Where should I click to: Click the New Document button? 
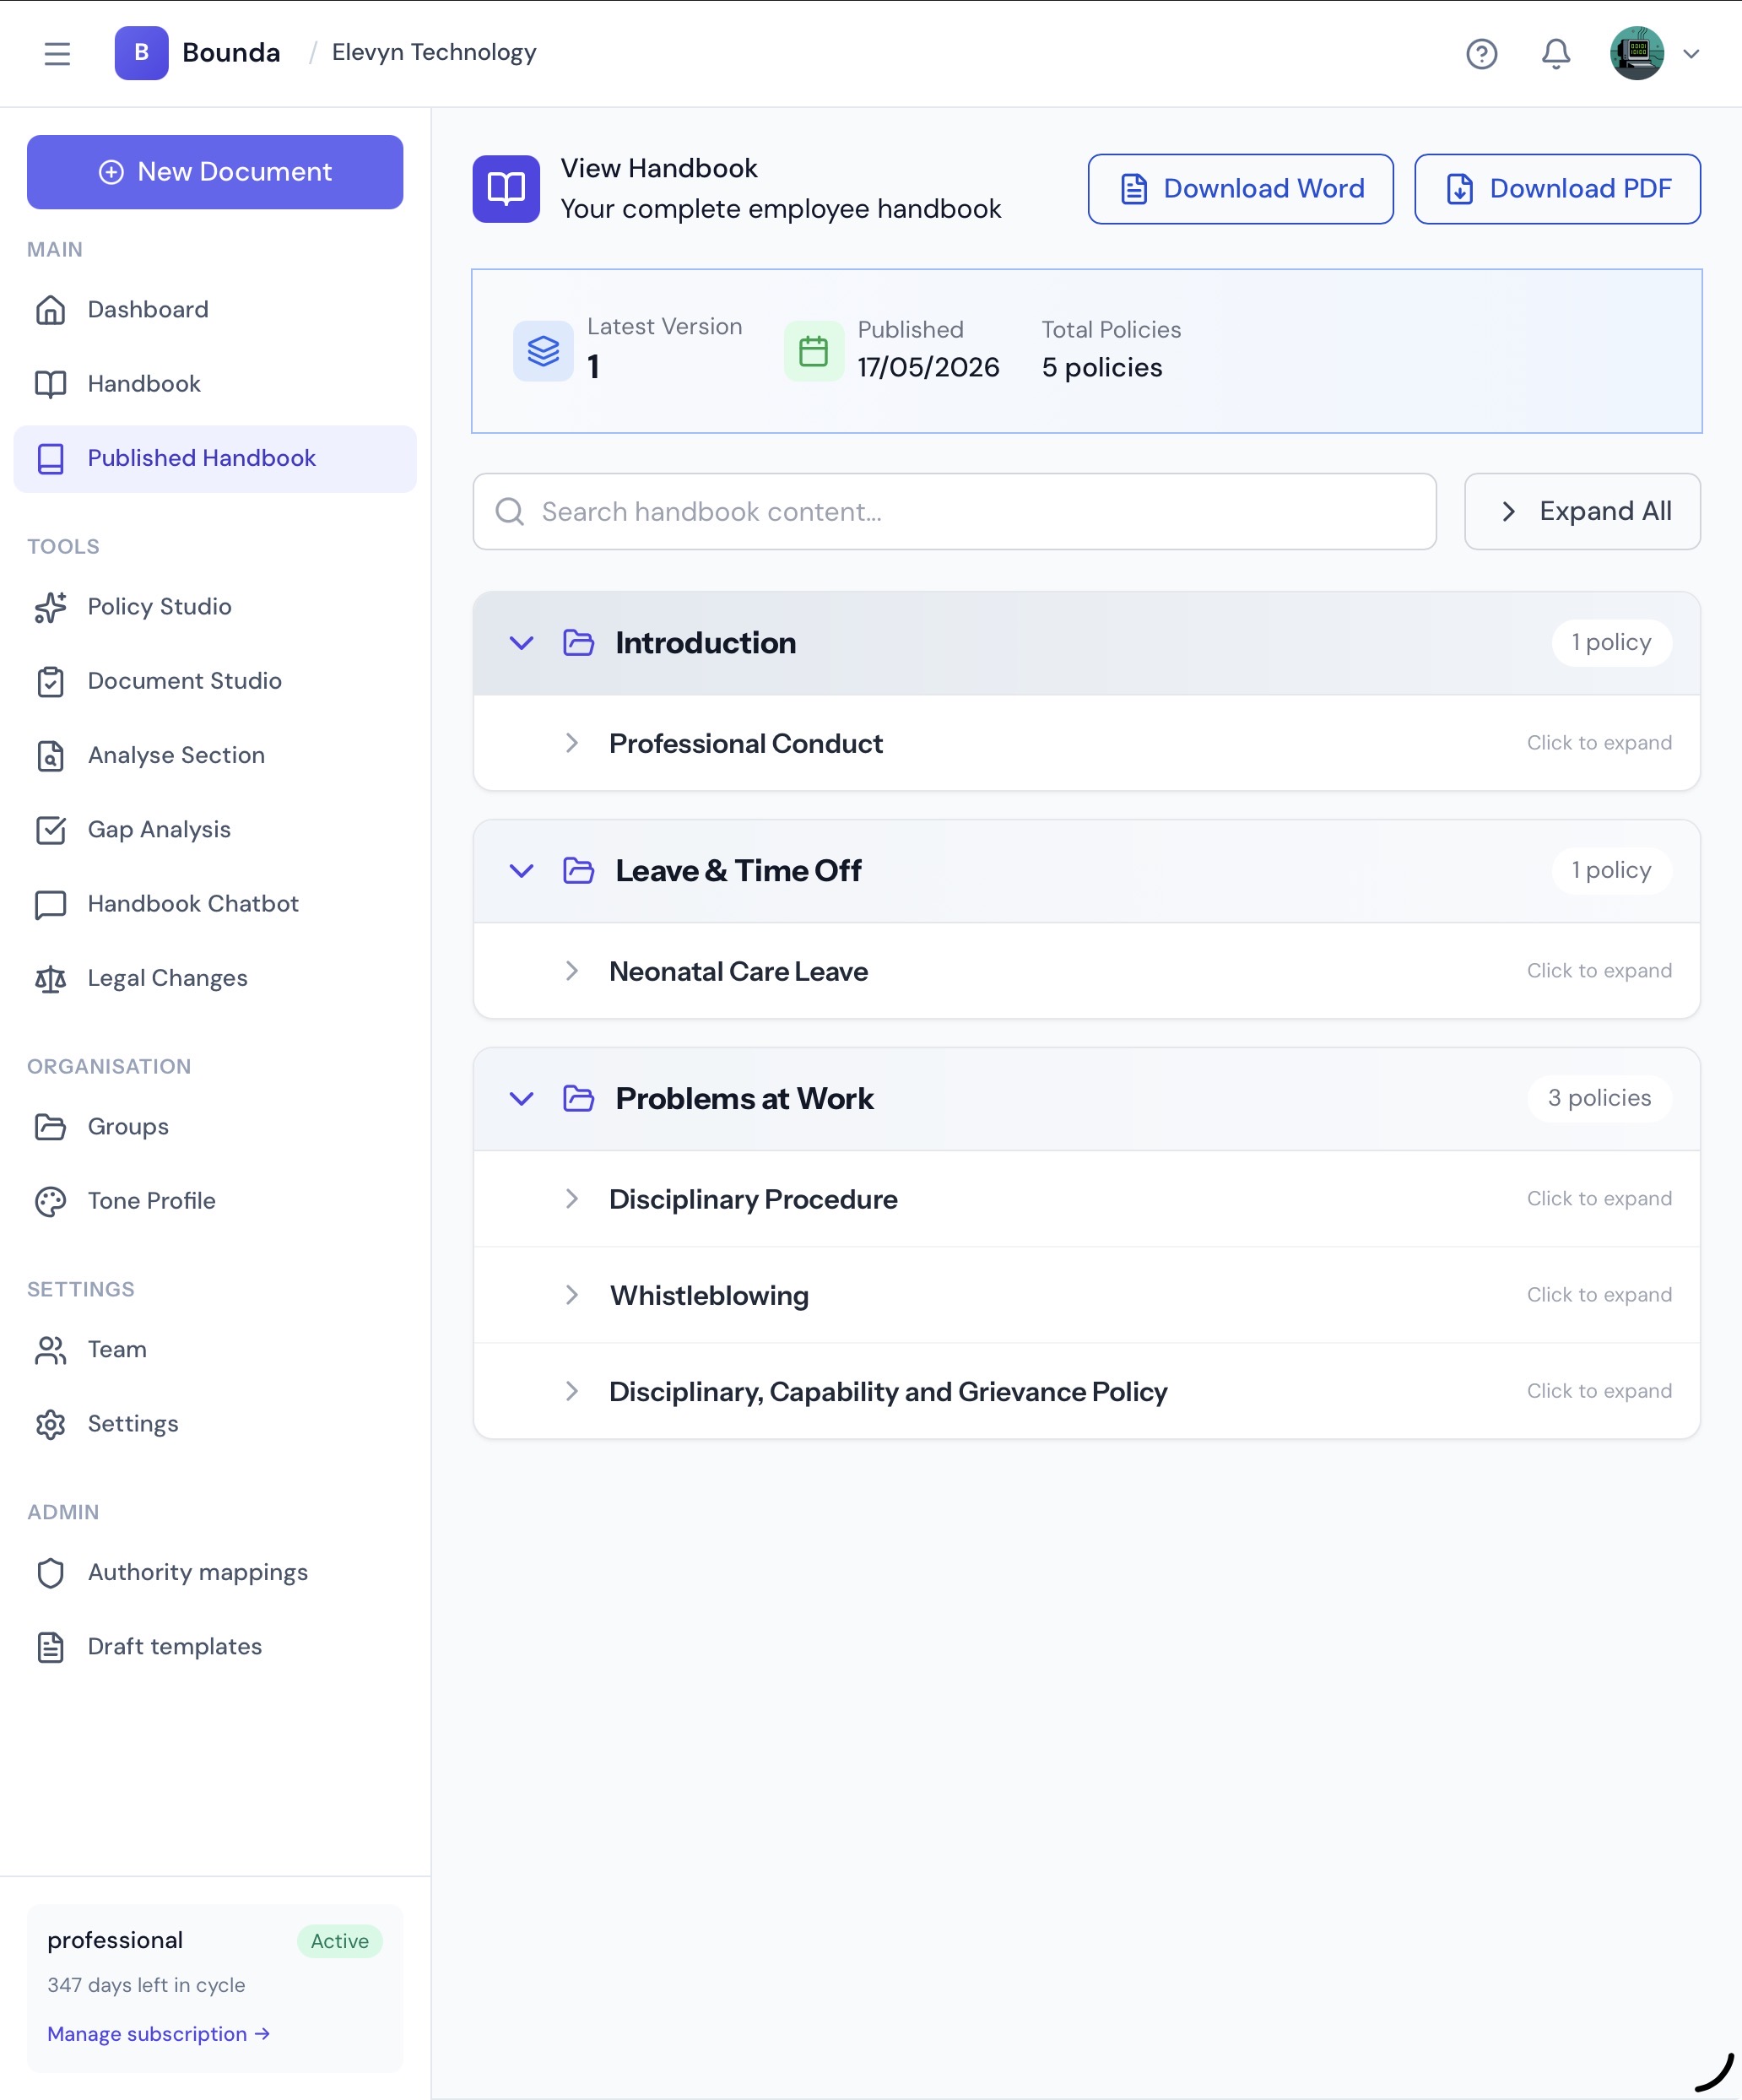tap(215, 172)
